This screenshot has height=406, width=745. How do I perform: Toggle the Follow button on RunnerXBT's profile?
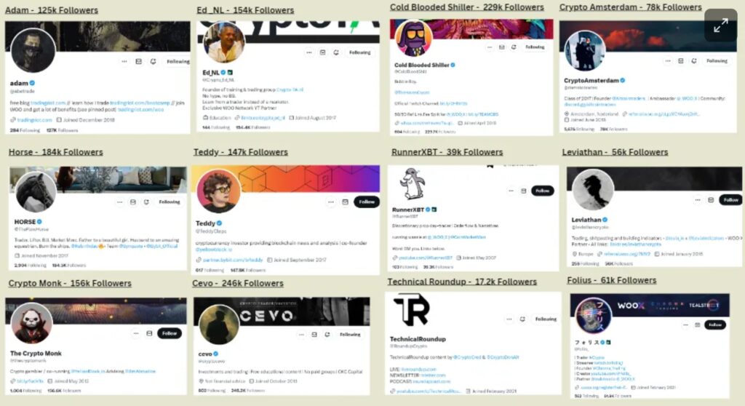(542, 191)
